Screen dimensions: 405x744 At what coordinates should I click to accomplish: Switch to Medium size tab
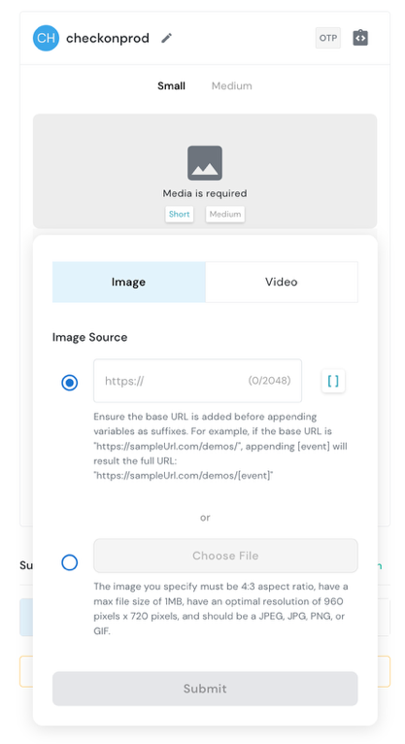pos(232,85)
